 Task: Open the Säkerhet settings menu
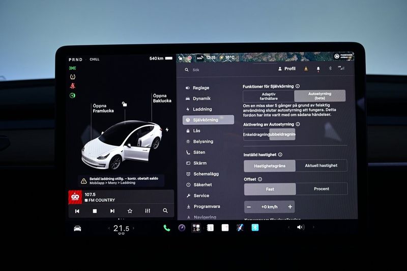(199, 185)
